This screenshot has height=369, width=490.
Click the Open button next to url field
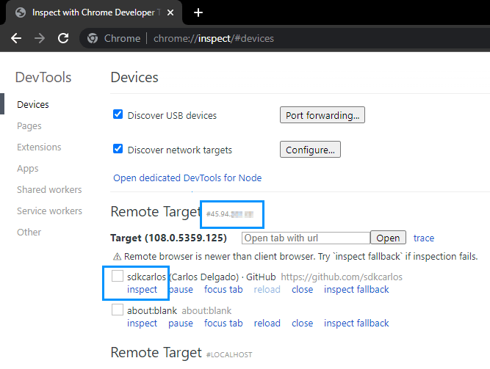click(388, 238)
